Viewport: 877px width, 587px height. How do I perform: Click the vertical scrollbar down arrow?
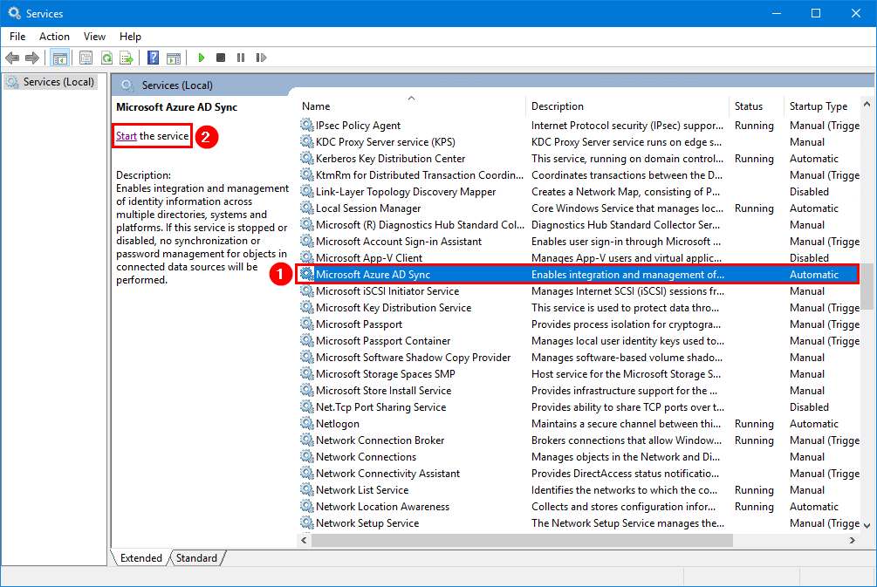coord(867,525)
